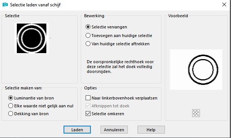This screenshot has width=231, height=138.
Task: Click the double-ring selection thumbnail
Action: [x=31, y=38]
